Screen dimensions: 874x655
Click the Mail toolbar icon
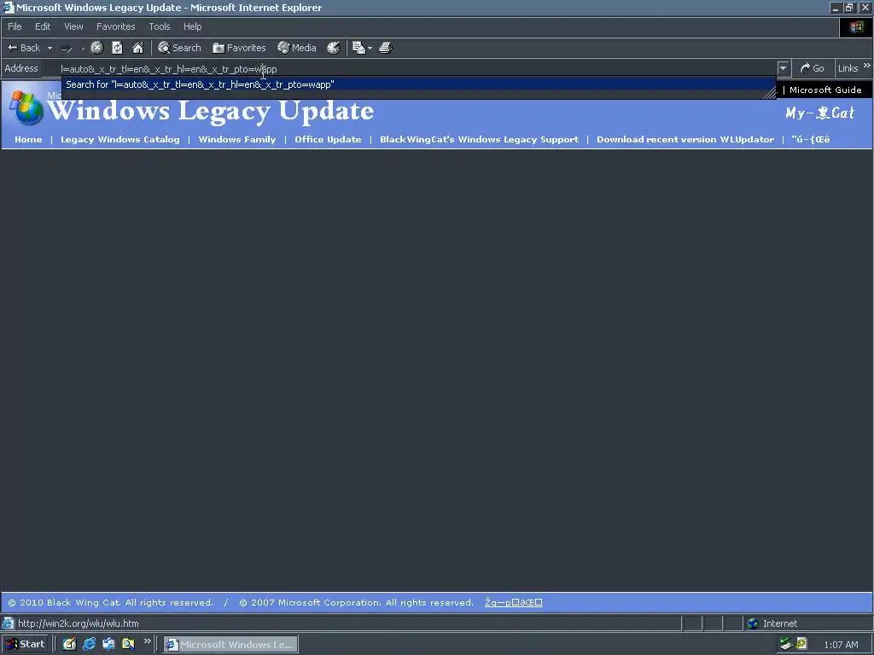[x=358, y=48]
